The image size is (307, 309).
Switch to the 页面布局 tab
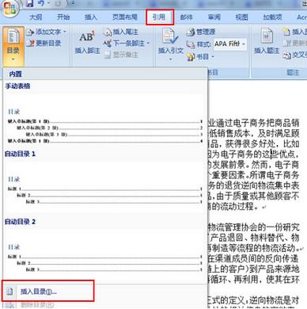click(125, 17)
